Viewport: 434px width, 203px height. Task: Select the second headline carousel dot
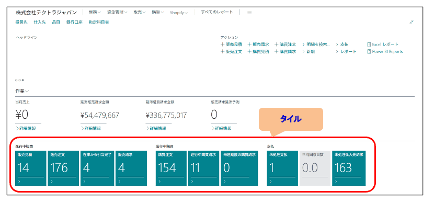[19, 80]
